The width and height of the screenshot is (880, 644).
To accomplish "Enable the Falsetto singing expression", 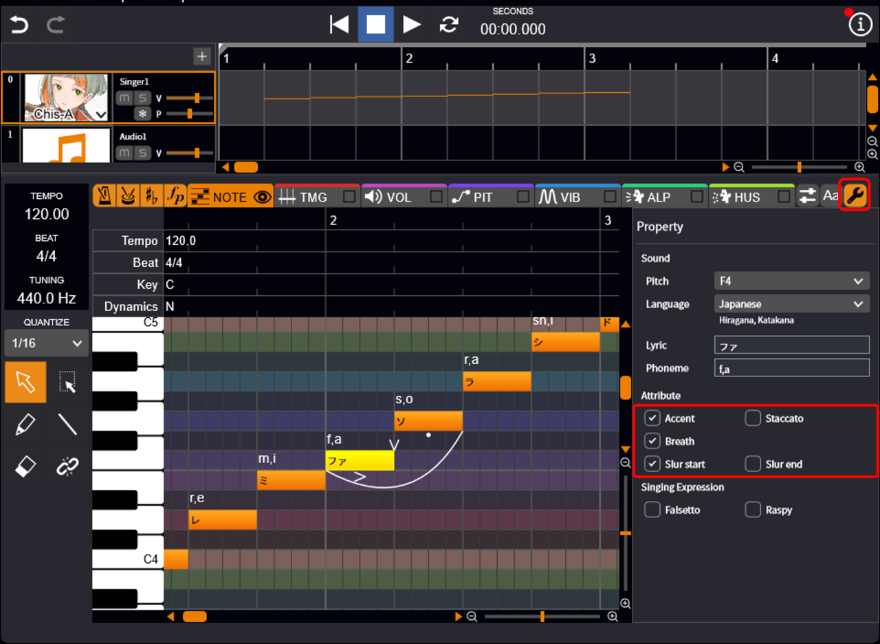I will pyautogui.click(x=652, y=510).
